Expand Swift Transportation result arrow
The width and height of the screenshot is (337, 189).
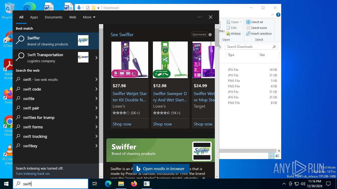point(96,58)
